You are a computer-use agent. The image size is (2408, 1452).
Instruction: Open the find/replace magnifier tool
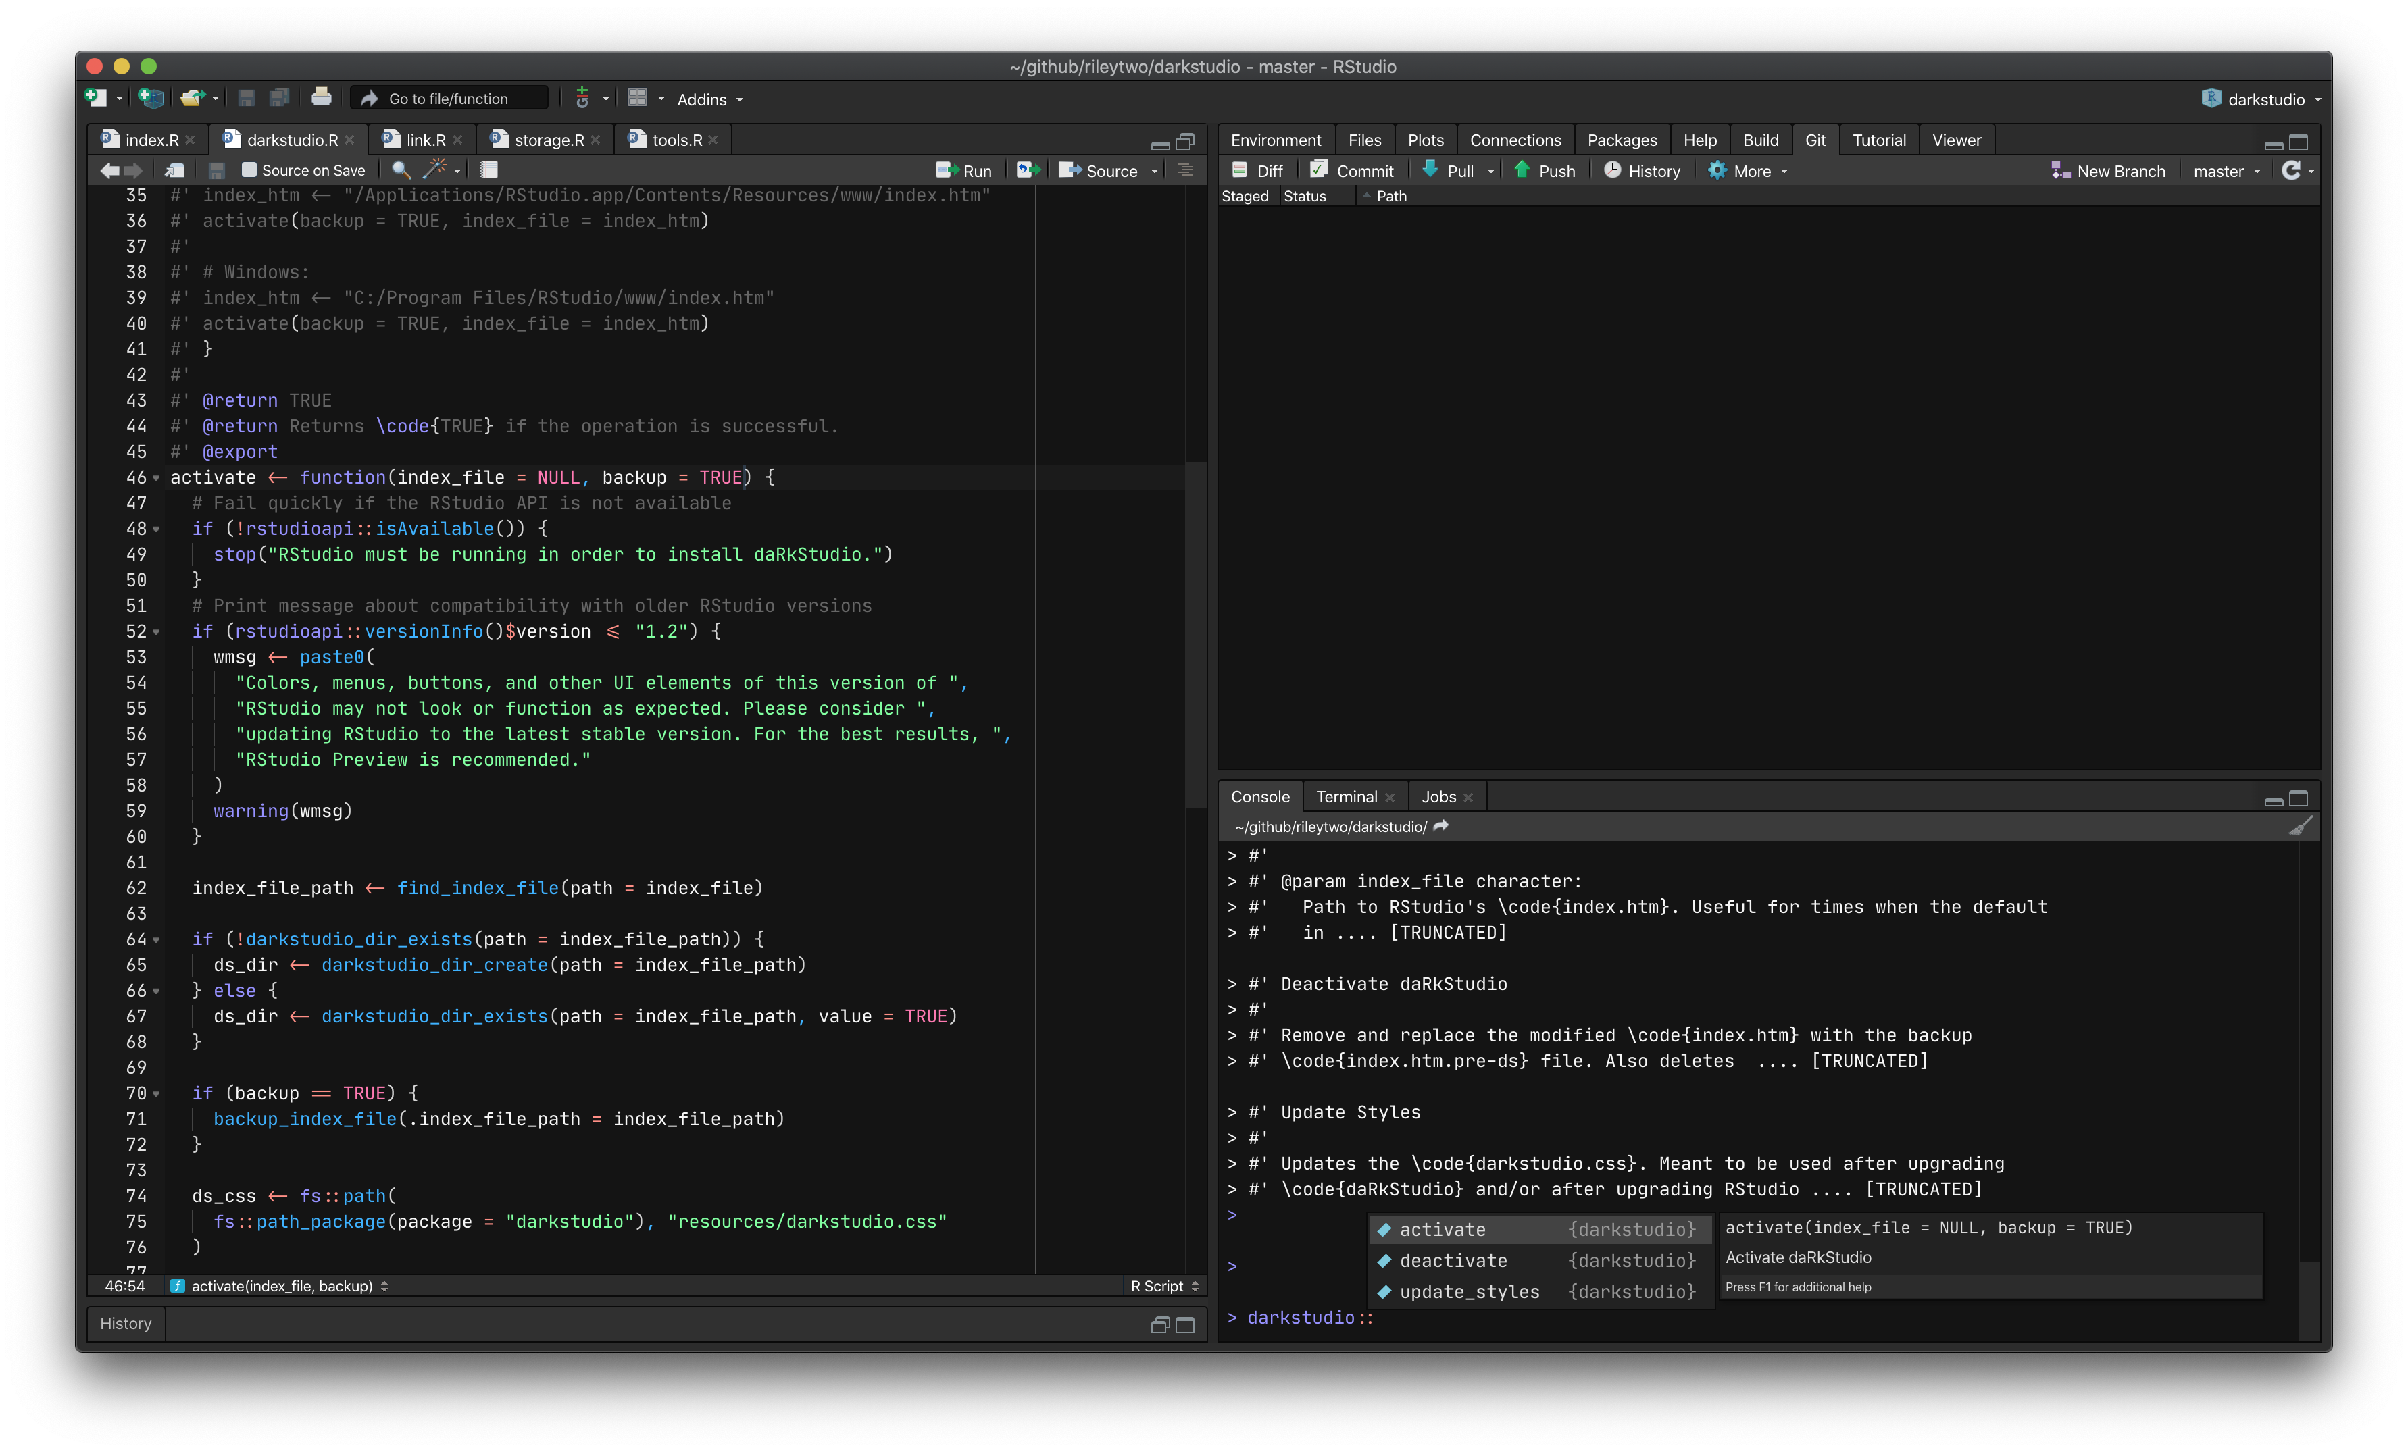point(401,170)
